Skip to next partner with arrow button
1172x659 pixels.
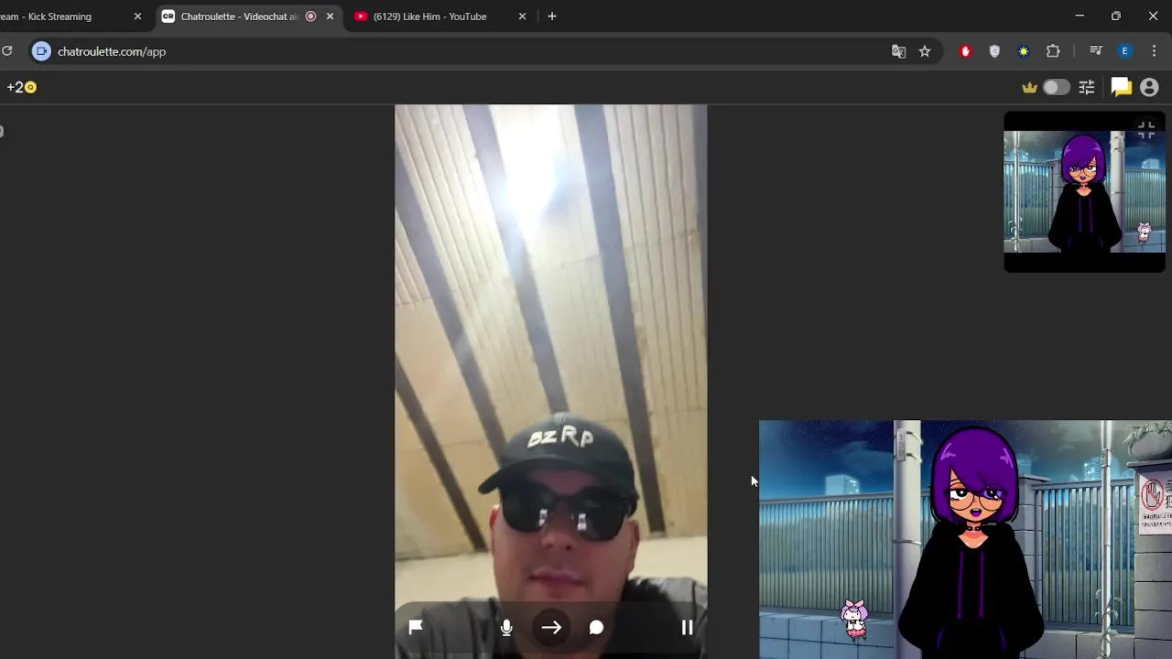click(551, 627)
